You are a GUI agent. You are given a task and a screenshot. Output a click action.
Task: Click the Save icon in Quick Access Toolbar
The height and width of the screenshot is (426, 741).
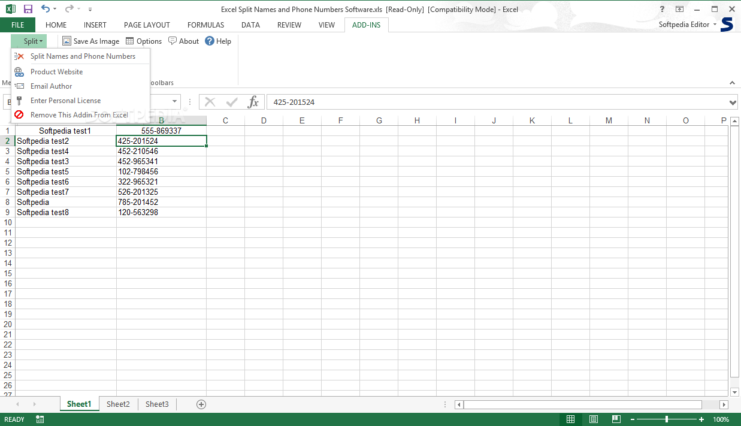pyautogui.click(x=28, y=9)
